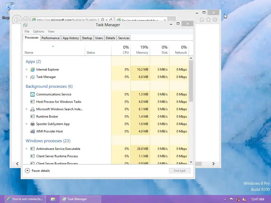
Task: Show hidden tray icons arrow
Action: pyautogui.click(x=225, y=199)
